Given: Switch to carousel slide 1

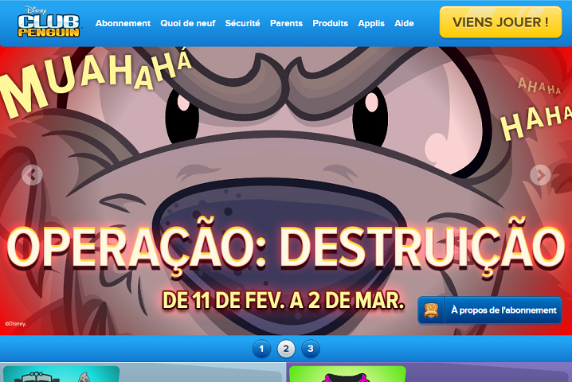Looking at the screenshot, I should click(261, 349).
